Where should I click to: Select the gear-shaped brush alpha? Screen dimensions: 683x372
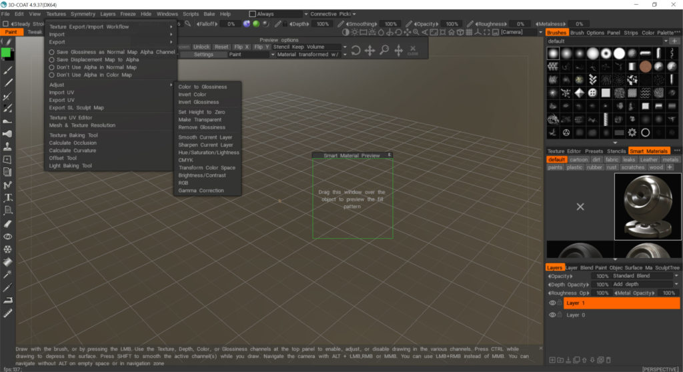pyautogui.click(x=632, y=133)
